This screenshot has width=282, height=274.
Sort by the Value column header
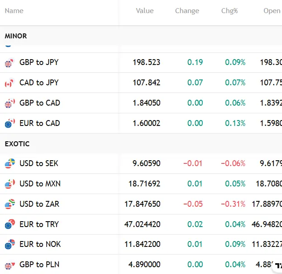coord(144,11)
